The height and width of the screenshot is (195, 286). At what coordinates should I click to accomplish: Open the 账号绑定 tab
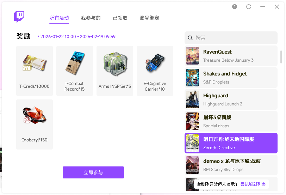pos(149,18)
